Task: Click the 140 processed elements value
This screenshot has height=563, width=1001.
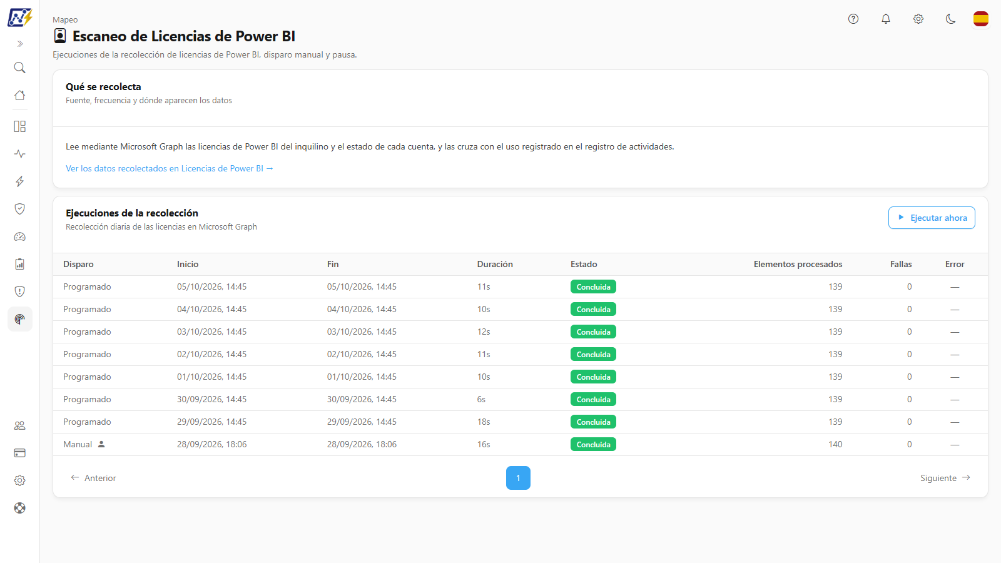Action: tap(835, 444)
